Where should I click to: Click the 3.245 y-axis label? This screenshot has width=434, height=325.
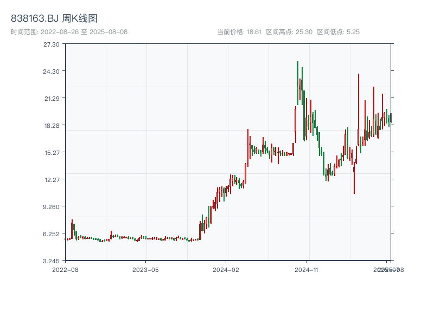[51, 261]
